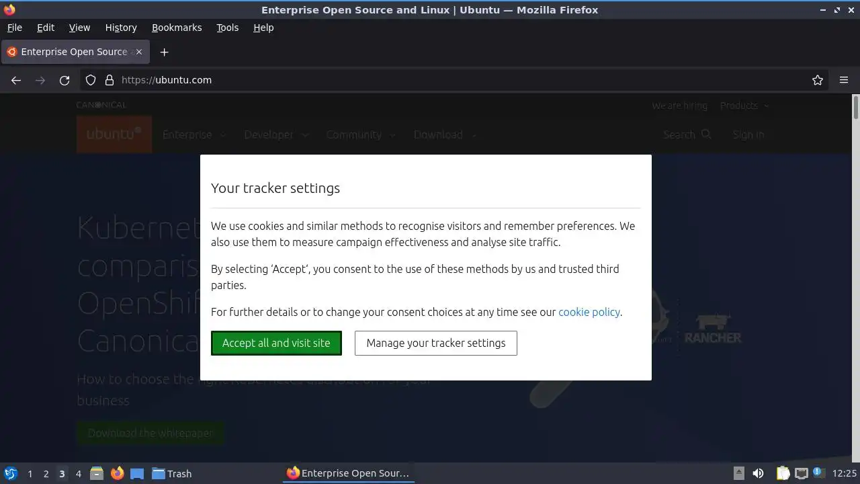Go back with the back arrow

(x=16, y=80)
